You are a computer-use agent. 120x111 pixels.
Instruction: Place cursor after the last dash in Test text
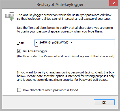(72, 43)
